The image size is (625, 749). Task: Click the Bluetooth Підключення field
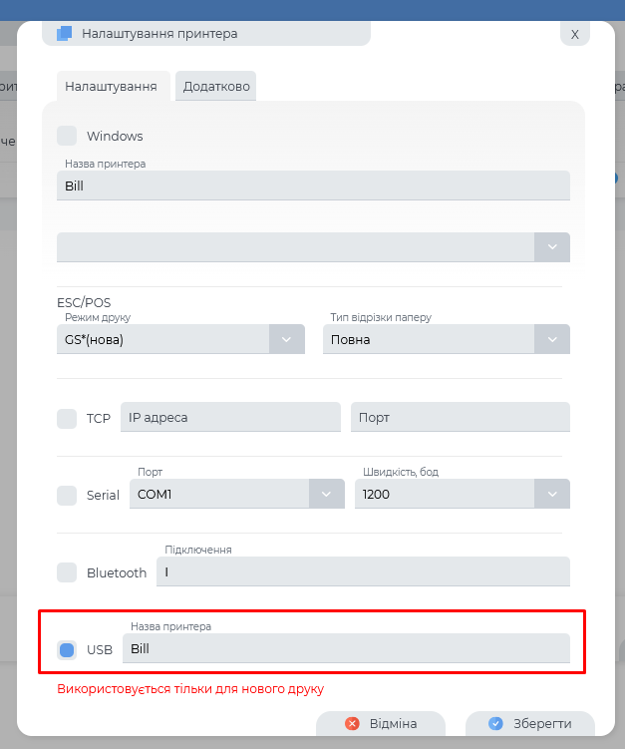coord(363,571)
